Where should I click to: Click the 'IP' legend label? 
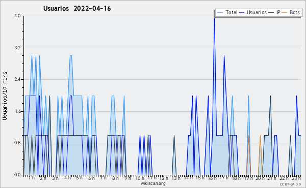pyautogui.click(x=278, y=12)
